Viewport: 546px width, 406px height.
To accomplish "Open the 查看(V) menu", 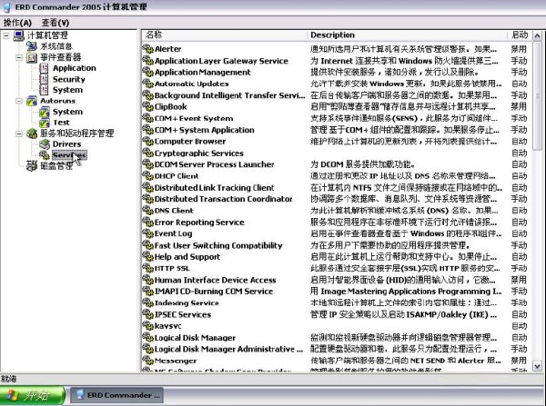I will (55, 23).
